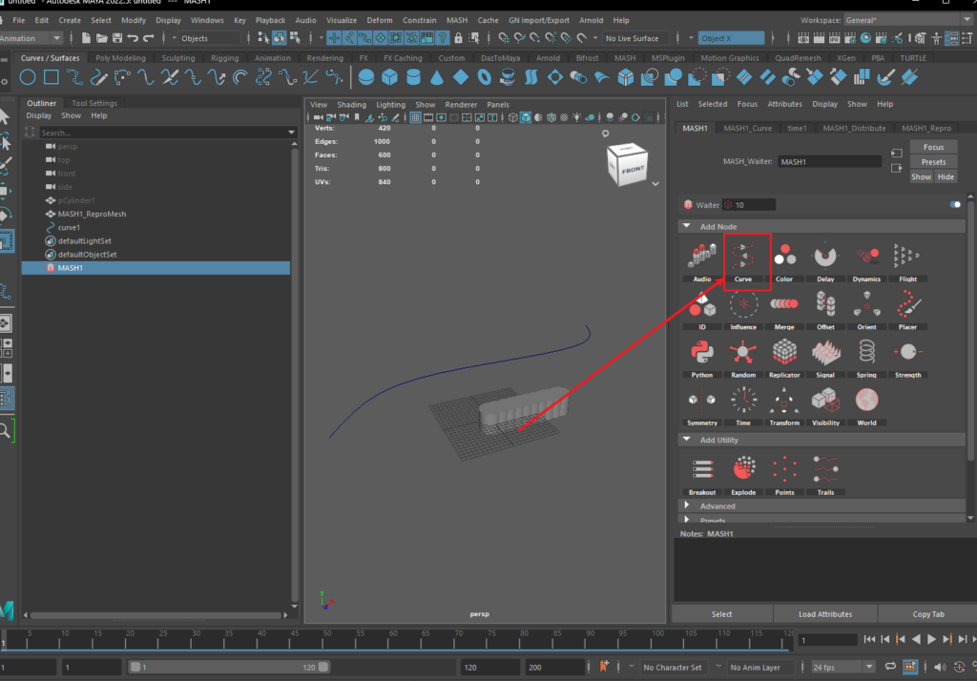Image resolution: width=977 pixels, height=681 pixels.
Task: Collapse the Add Node section
Action: pyautogui.click(x=687, y=226)
